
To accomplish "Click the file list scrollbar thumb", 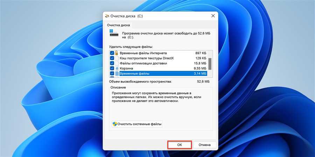I will (x=210, y=64).
